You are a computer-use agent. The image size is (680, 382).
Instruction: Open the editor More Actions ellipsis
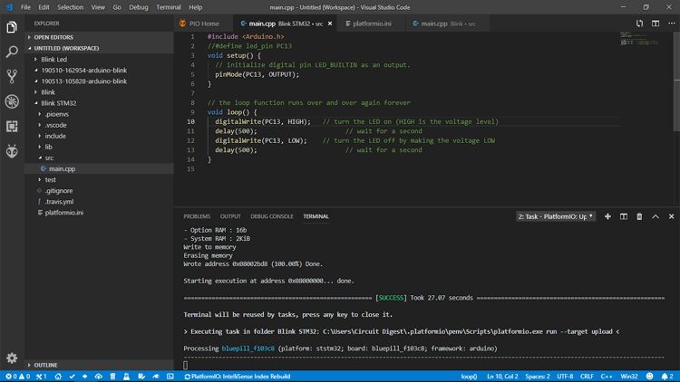(x=671, y=24)
